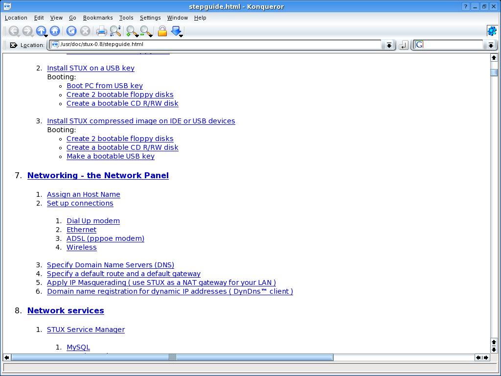
Task: Follow 'Assign an Host Name' link
Action: pos(83,194)
